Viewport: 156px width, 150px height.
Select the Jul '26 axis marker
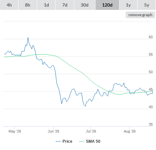coord(91,131)
